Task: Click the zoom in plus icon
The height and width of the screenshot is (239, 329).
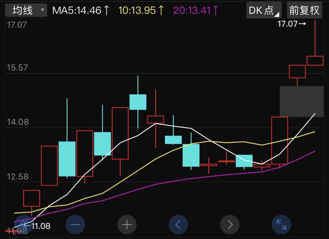Action: tap(127, 225)
